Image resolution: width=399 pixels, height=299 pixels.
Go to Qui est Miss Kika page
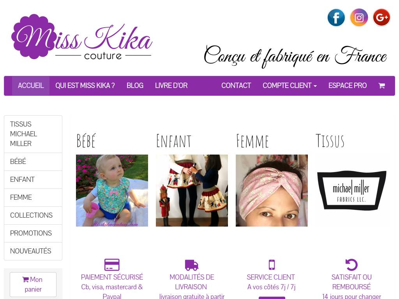tap(85, 86)
